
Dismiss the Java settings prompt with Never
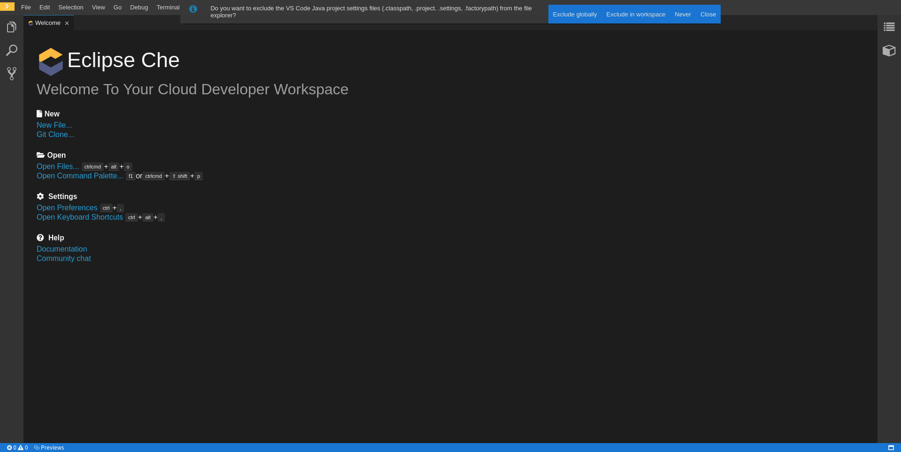click(x=682, y=14)
